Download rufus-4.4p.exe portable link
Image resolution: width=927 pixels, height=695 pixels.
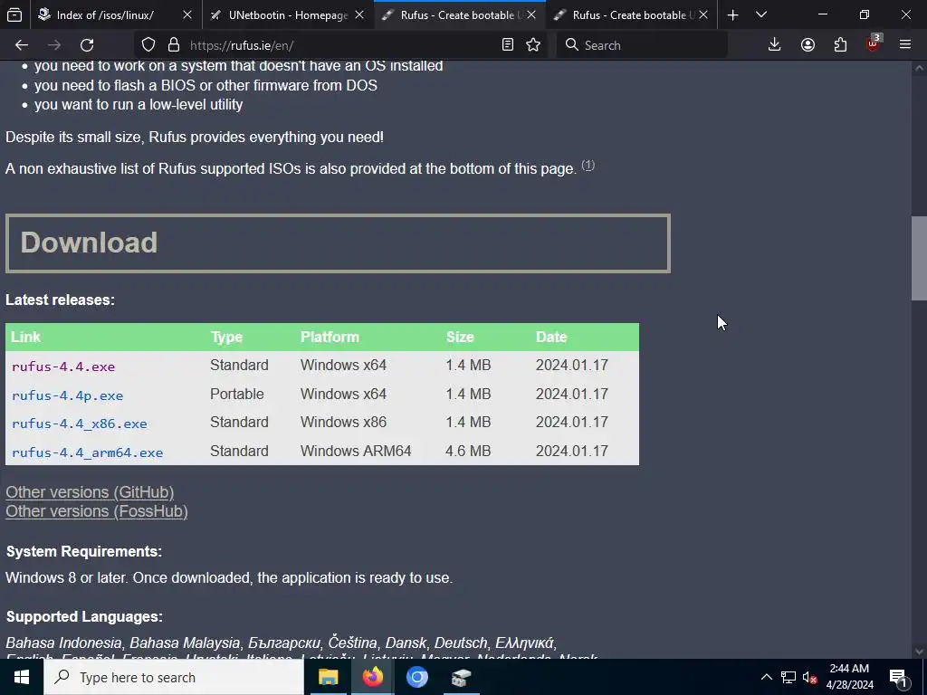click(67, 395)
